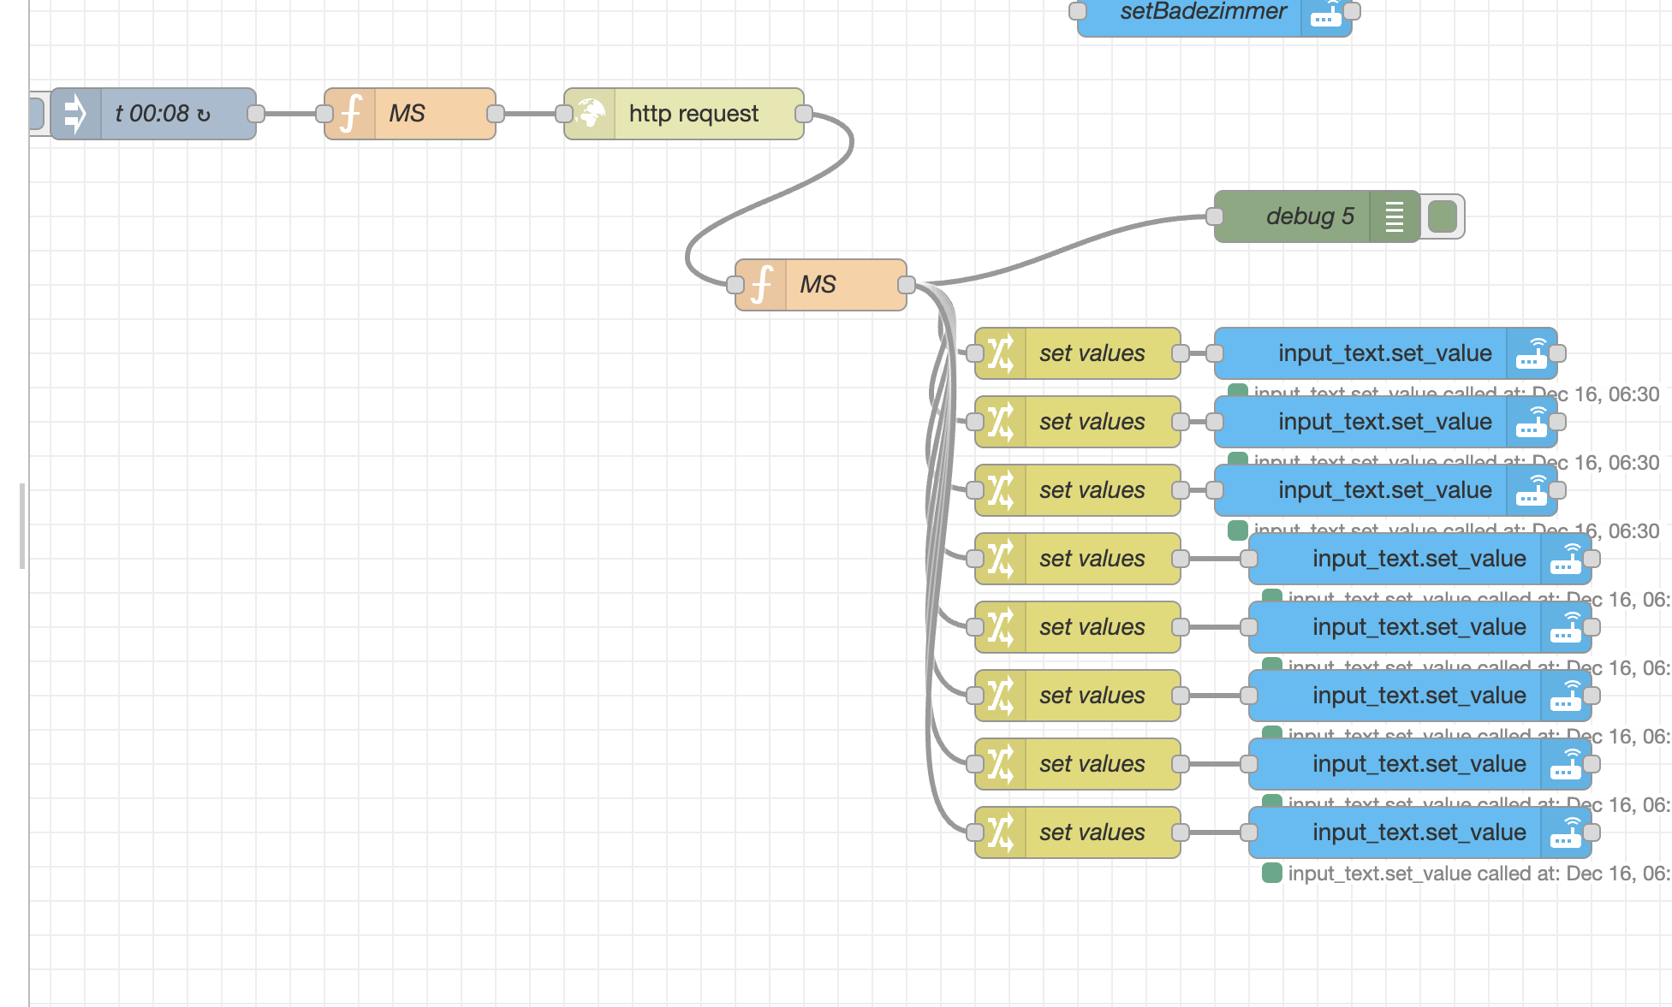1672x1007 pixels.
Task: Select the last set values node
Action: coord(1092,832)
